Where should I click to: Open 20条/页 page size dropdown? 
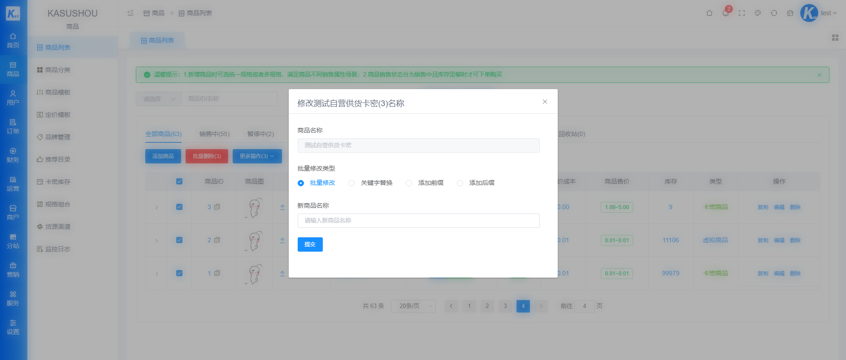[413, 306]
